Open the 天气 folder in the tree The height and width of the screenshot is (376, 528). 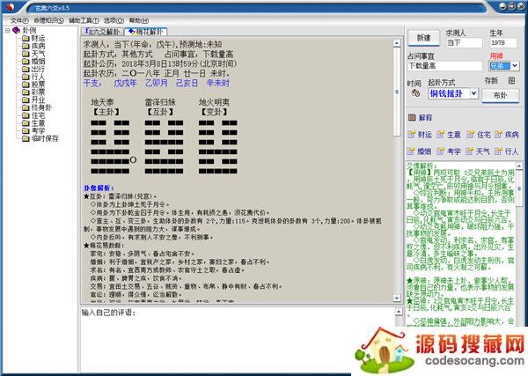[33, 54]
